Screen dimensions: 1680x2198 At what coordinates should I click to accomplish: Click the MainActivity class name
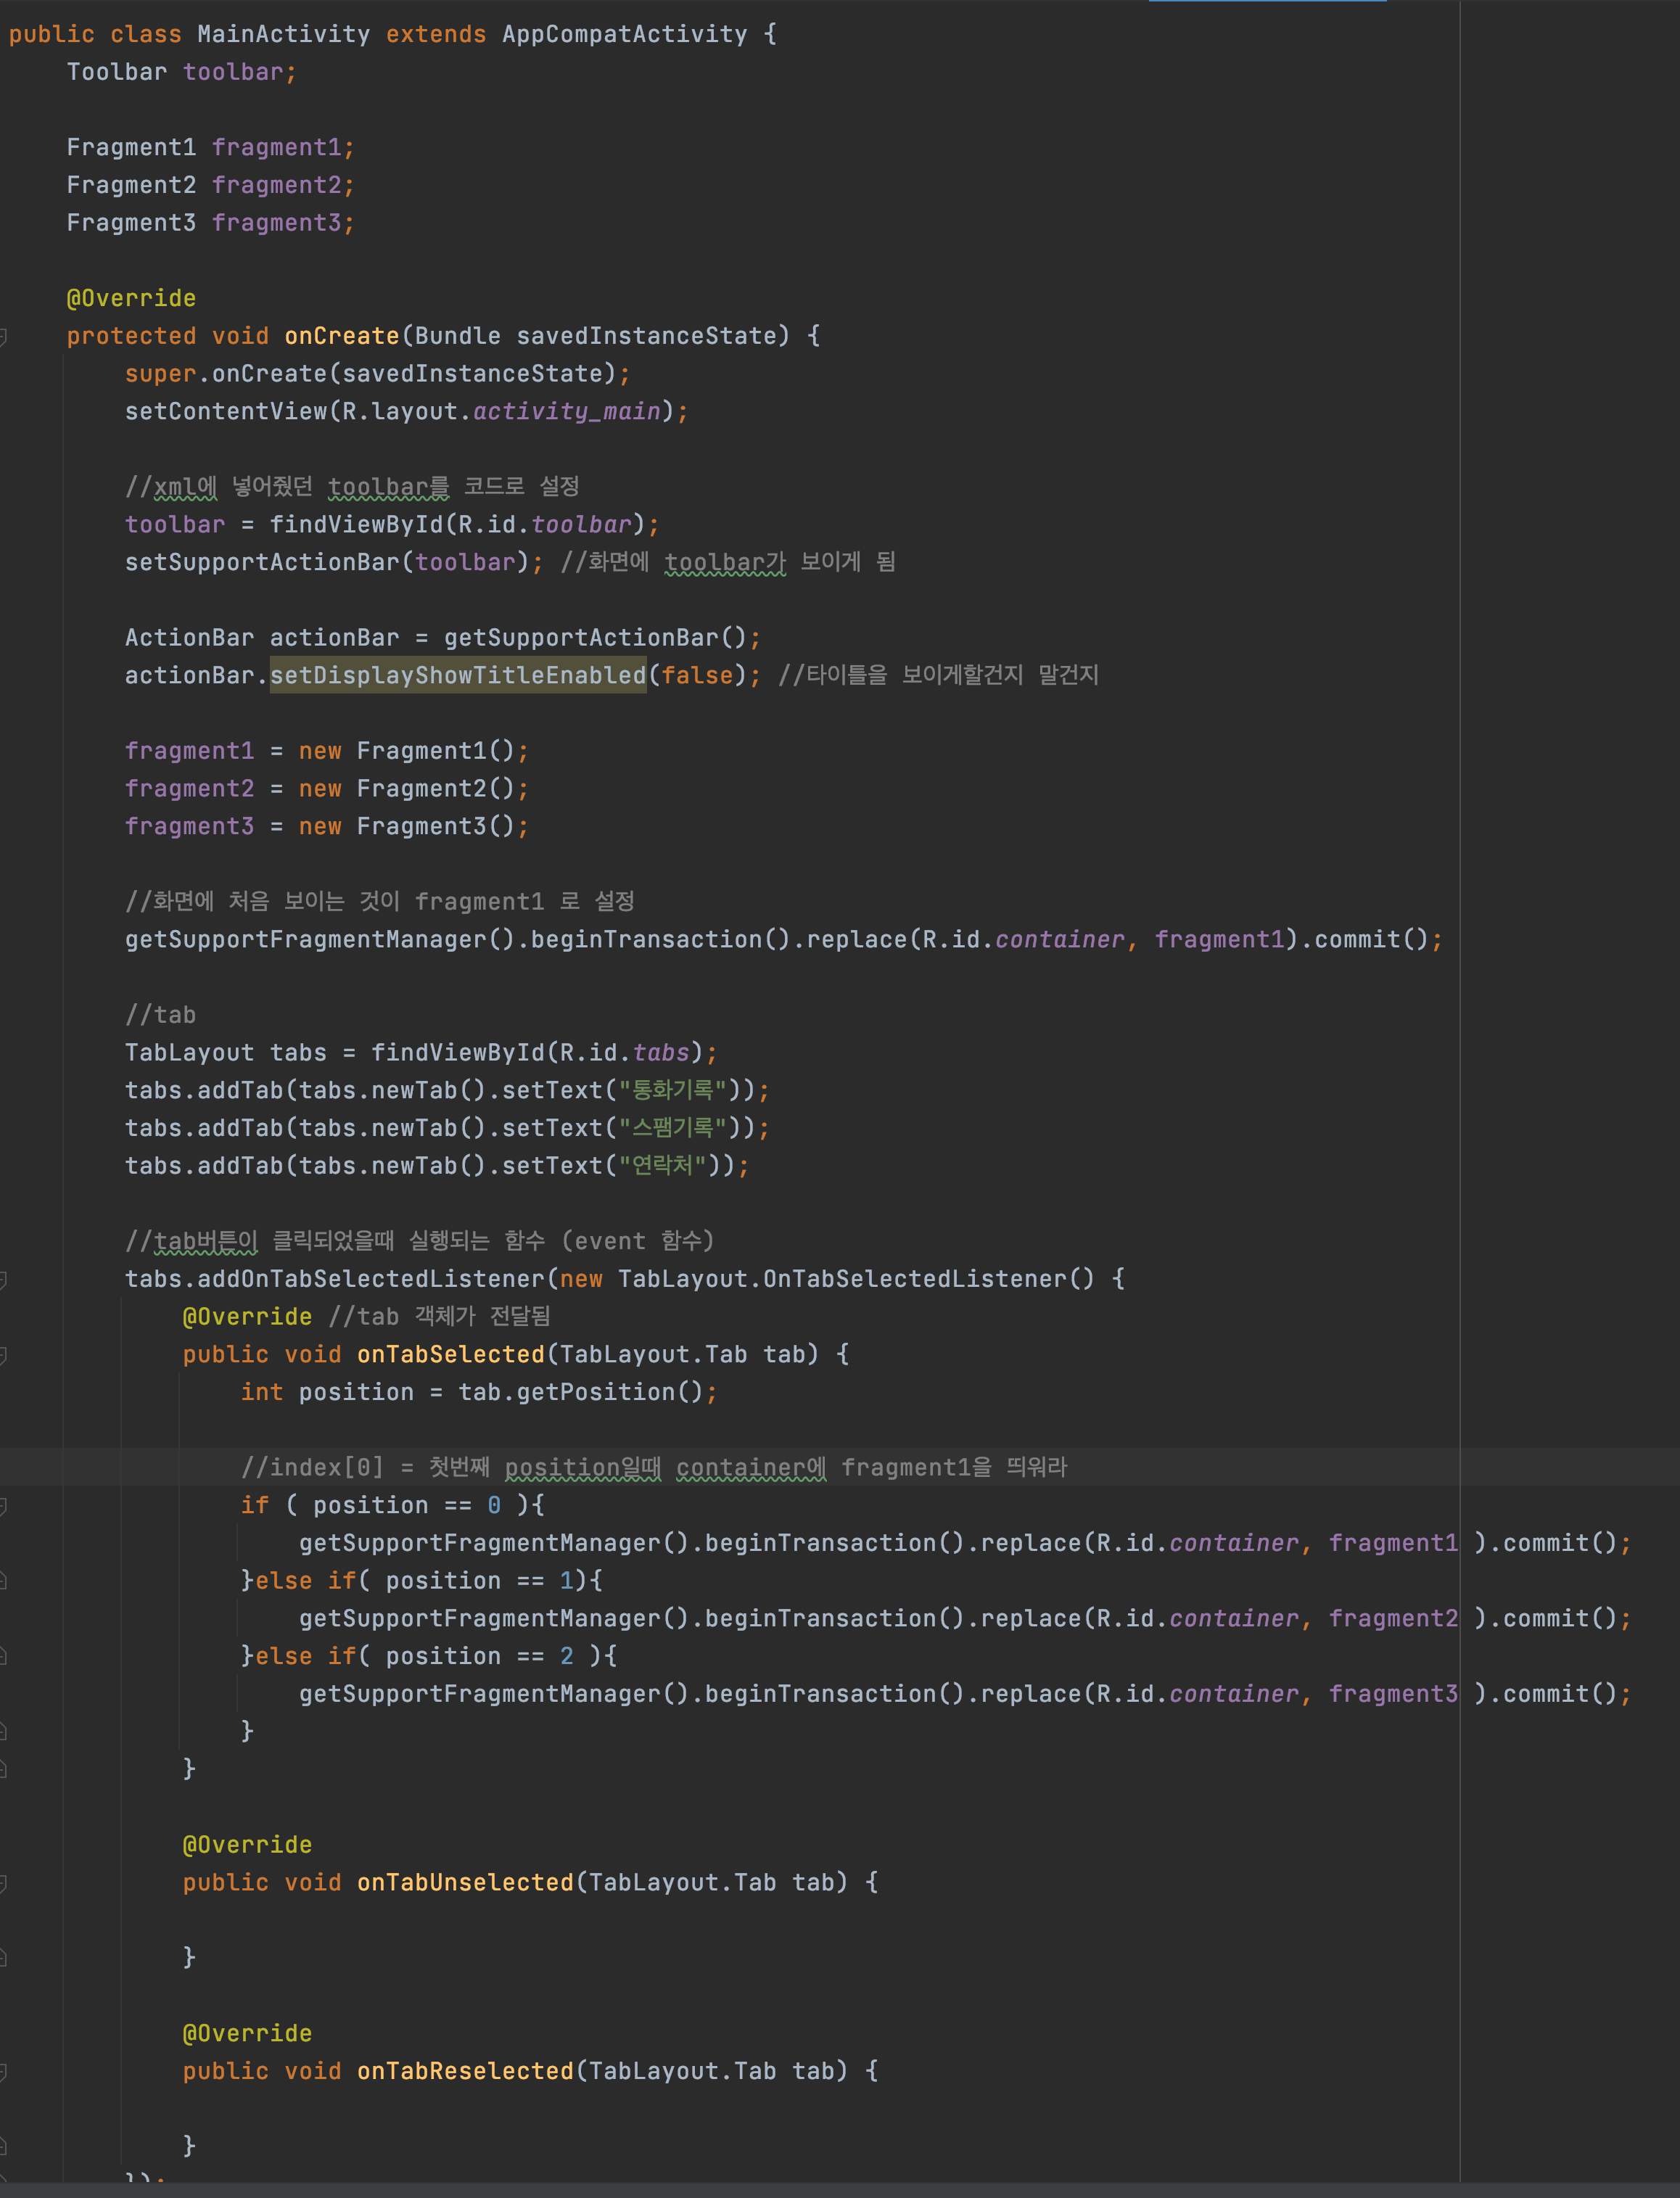coord(283,35)
